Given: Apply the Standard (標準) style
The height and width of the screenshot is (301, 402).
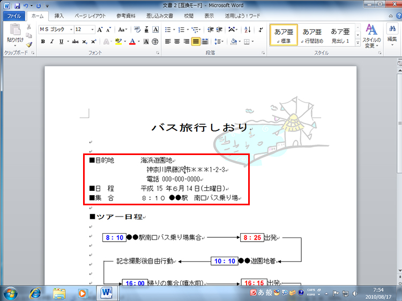Looking at the screenshot, I should point(284,35).
